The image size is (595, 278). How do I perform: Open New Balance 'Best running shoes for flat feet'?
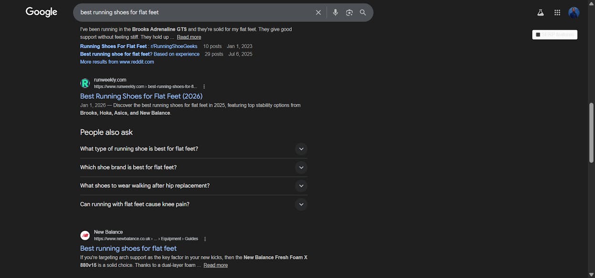(128, 248)
